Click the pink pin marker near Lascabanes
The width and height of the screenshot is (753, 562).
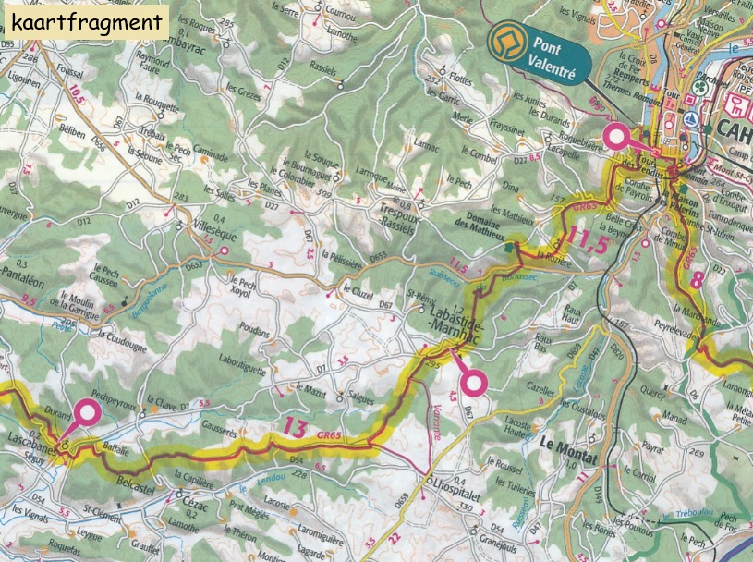pos(89,412)
